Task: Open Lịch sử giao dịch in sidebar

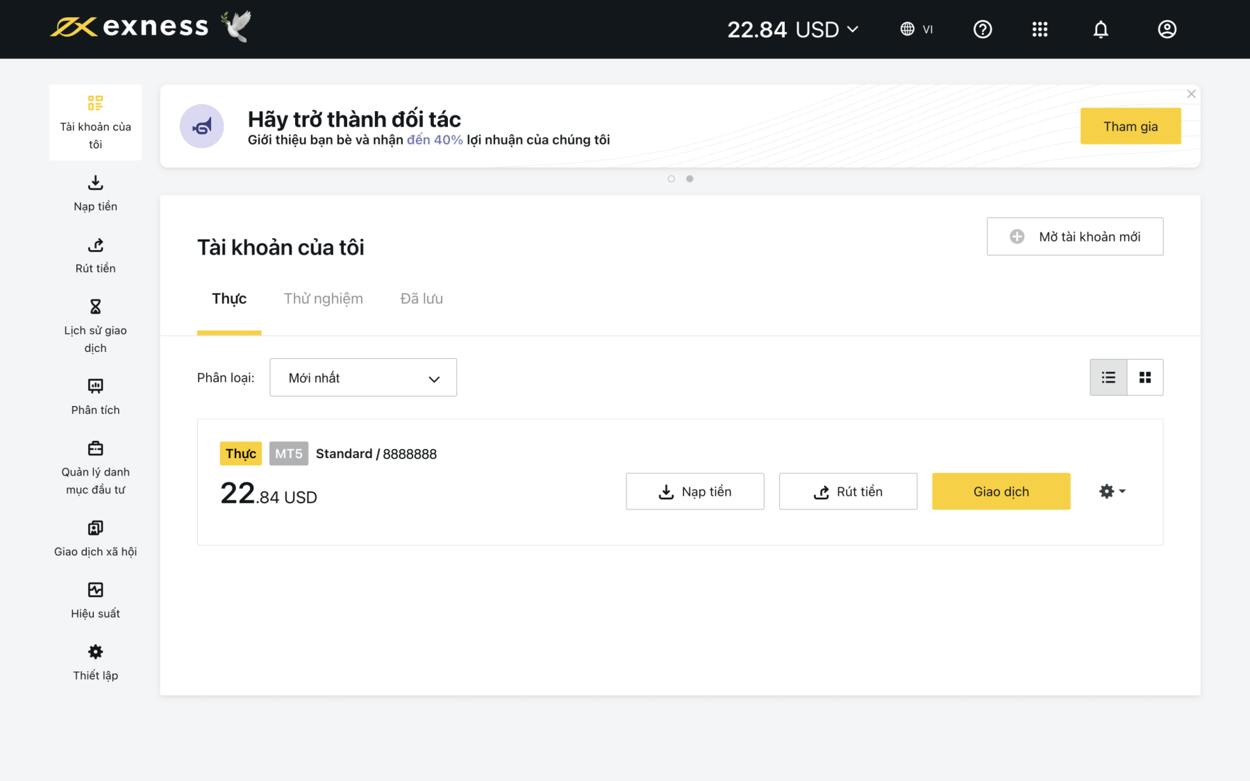Action: coord(95,326)
